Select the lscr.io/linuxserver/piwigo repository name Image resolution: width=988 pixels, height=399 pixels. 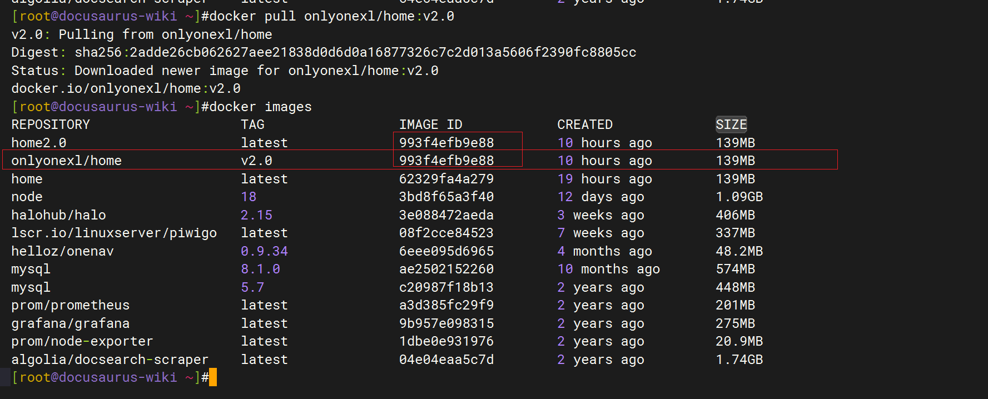(114, 233)
